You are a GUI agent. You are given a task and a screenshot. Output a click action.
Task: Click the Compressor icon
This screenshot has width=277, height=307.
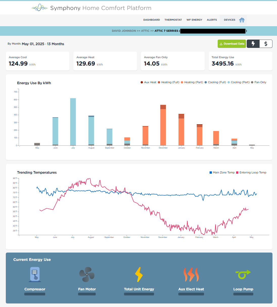pyautogui.click(x=35, y=274)
